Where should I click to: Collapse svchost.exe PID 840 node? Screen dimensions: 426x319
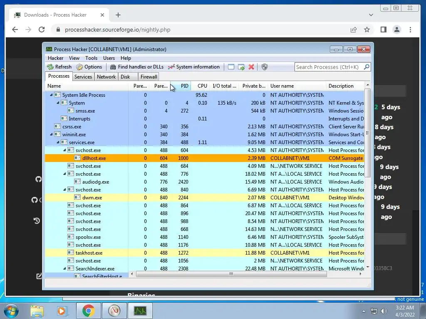click(x=64, y=189)
